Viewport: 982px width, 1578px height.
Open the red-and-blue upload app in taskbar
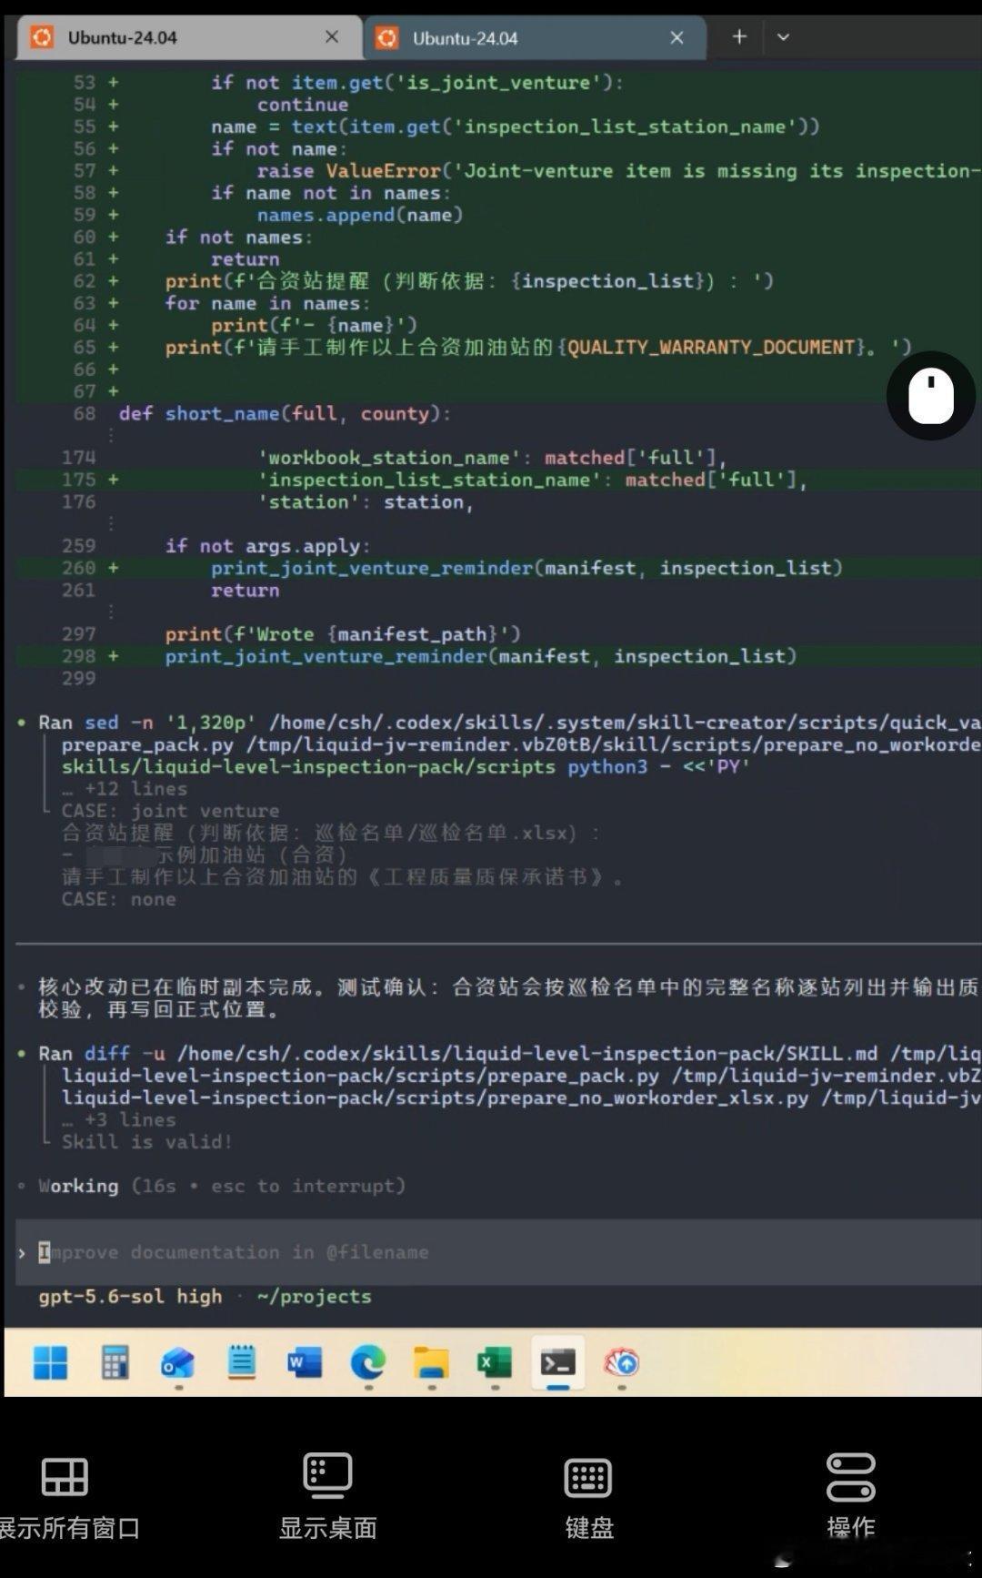click(x=622, y=1362)
